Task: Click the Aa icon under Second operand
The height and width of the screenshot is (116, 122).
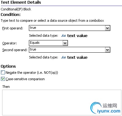Action: point(64,57)
